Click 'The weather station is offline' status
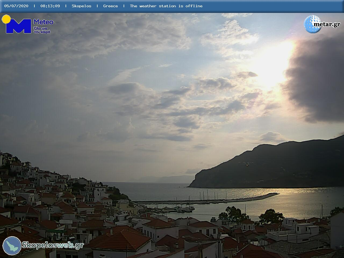Viewport: 344px width, 258px height. click(166, 6)
